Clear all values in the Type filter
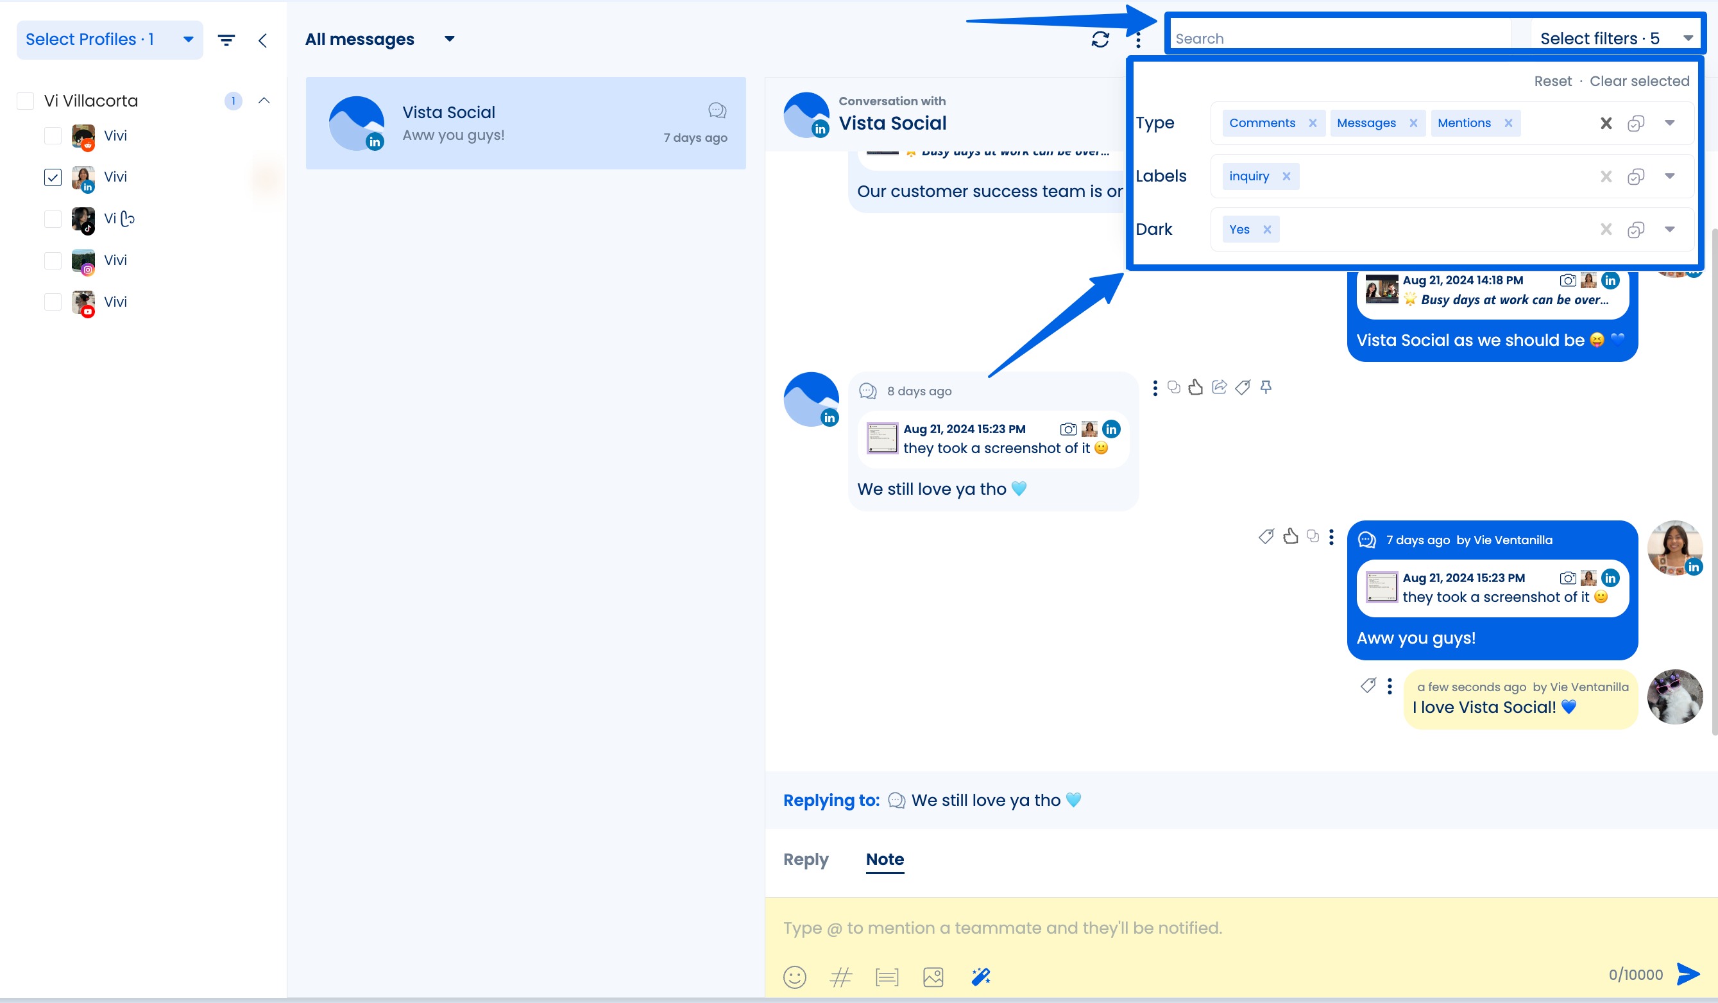 click(1606, 123)
